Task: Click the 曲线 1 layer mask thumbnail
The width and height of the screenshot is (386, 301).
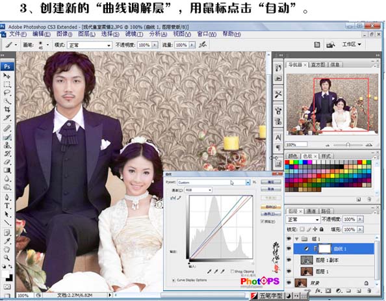Action: [x=325, y=249]
